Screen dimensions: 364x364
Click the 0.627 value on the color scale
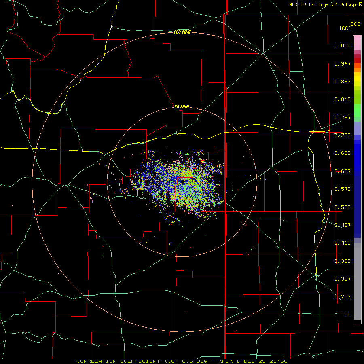pos(343,171)
